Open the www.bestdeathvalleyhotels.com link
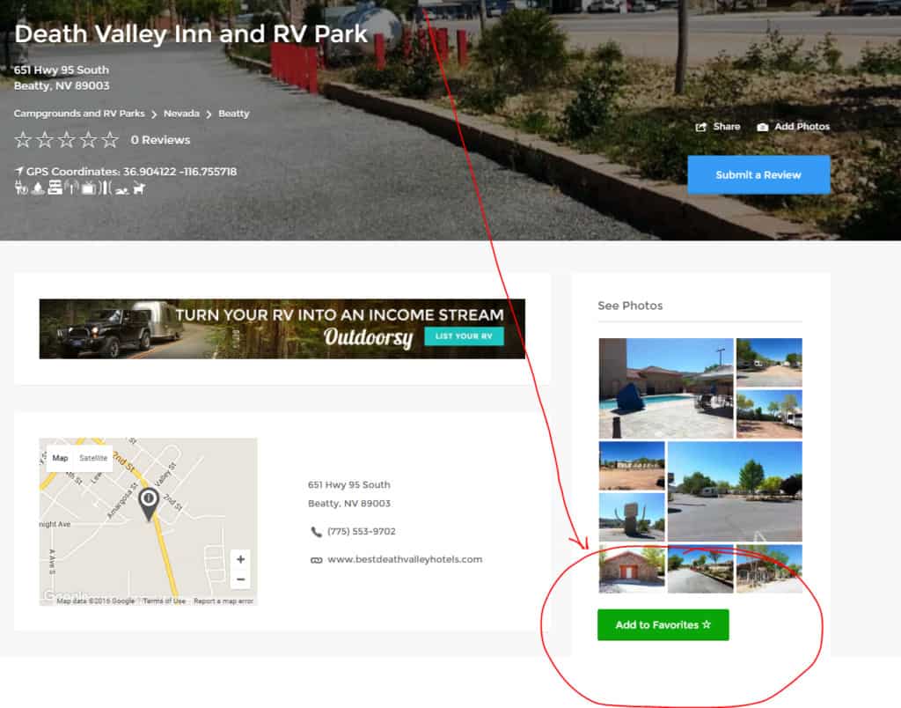The height and width of the screenshot is (708, 901). [405, 559]
